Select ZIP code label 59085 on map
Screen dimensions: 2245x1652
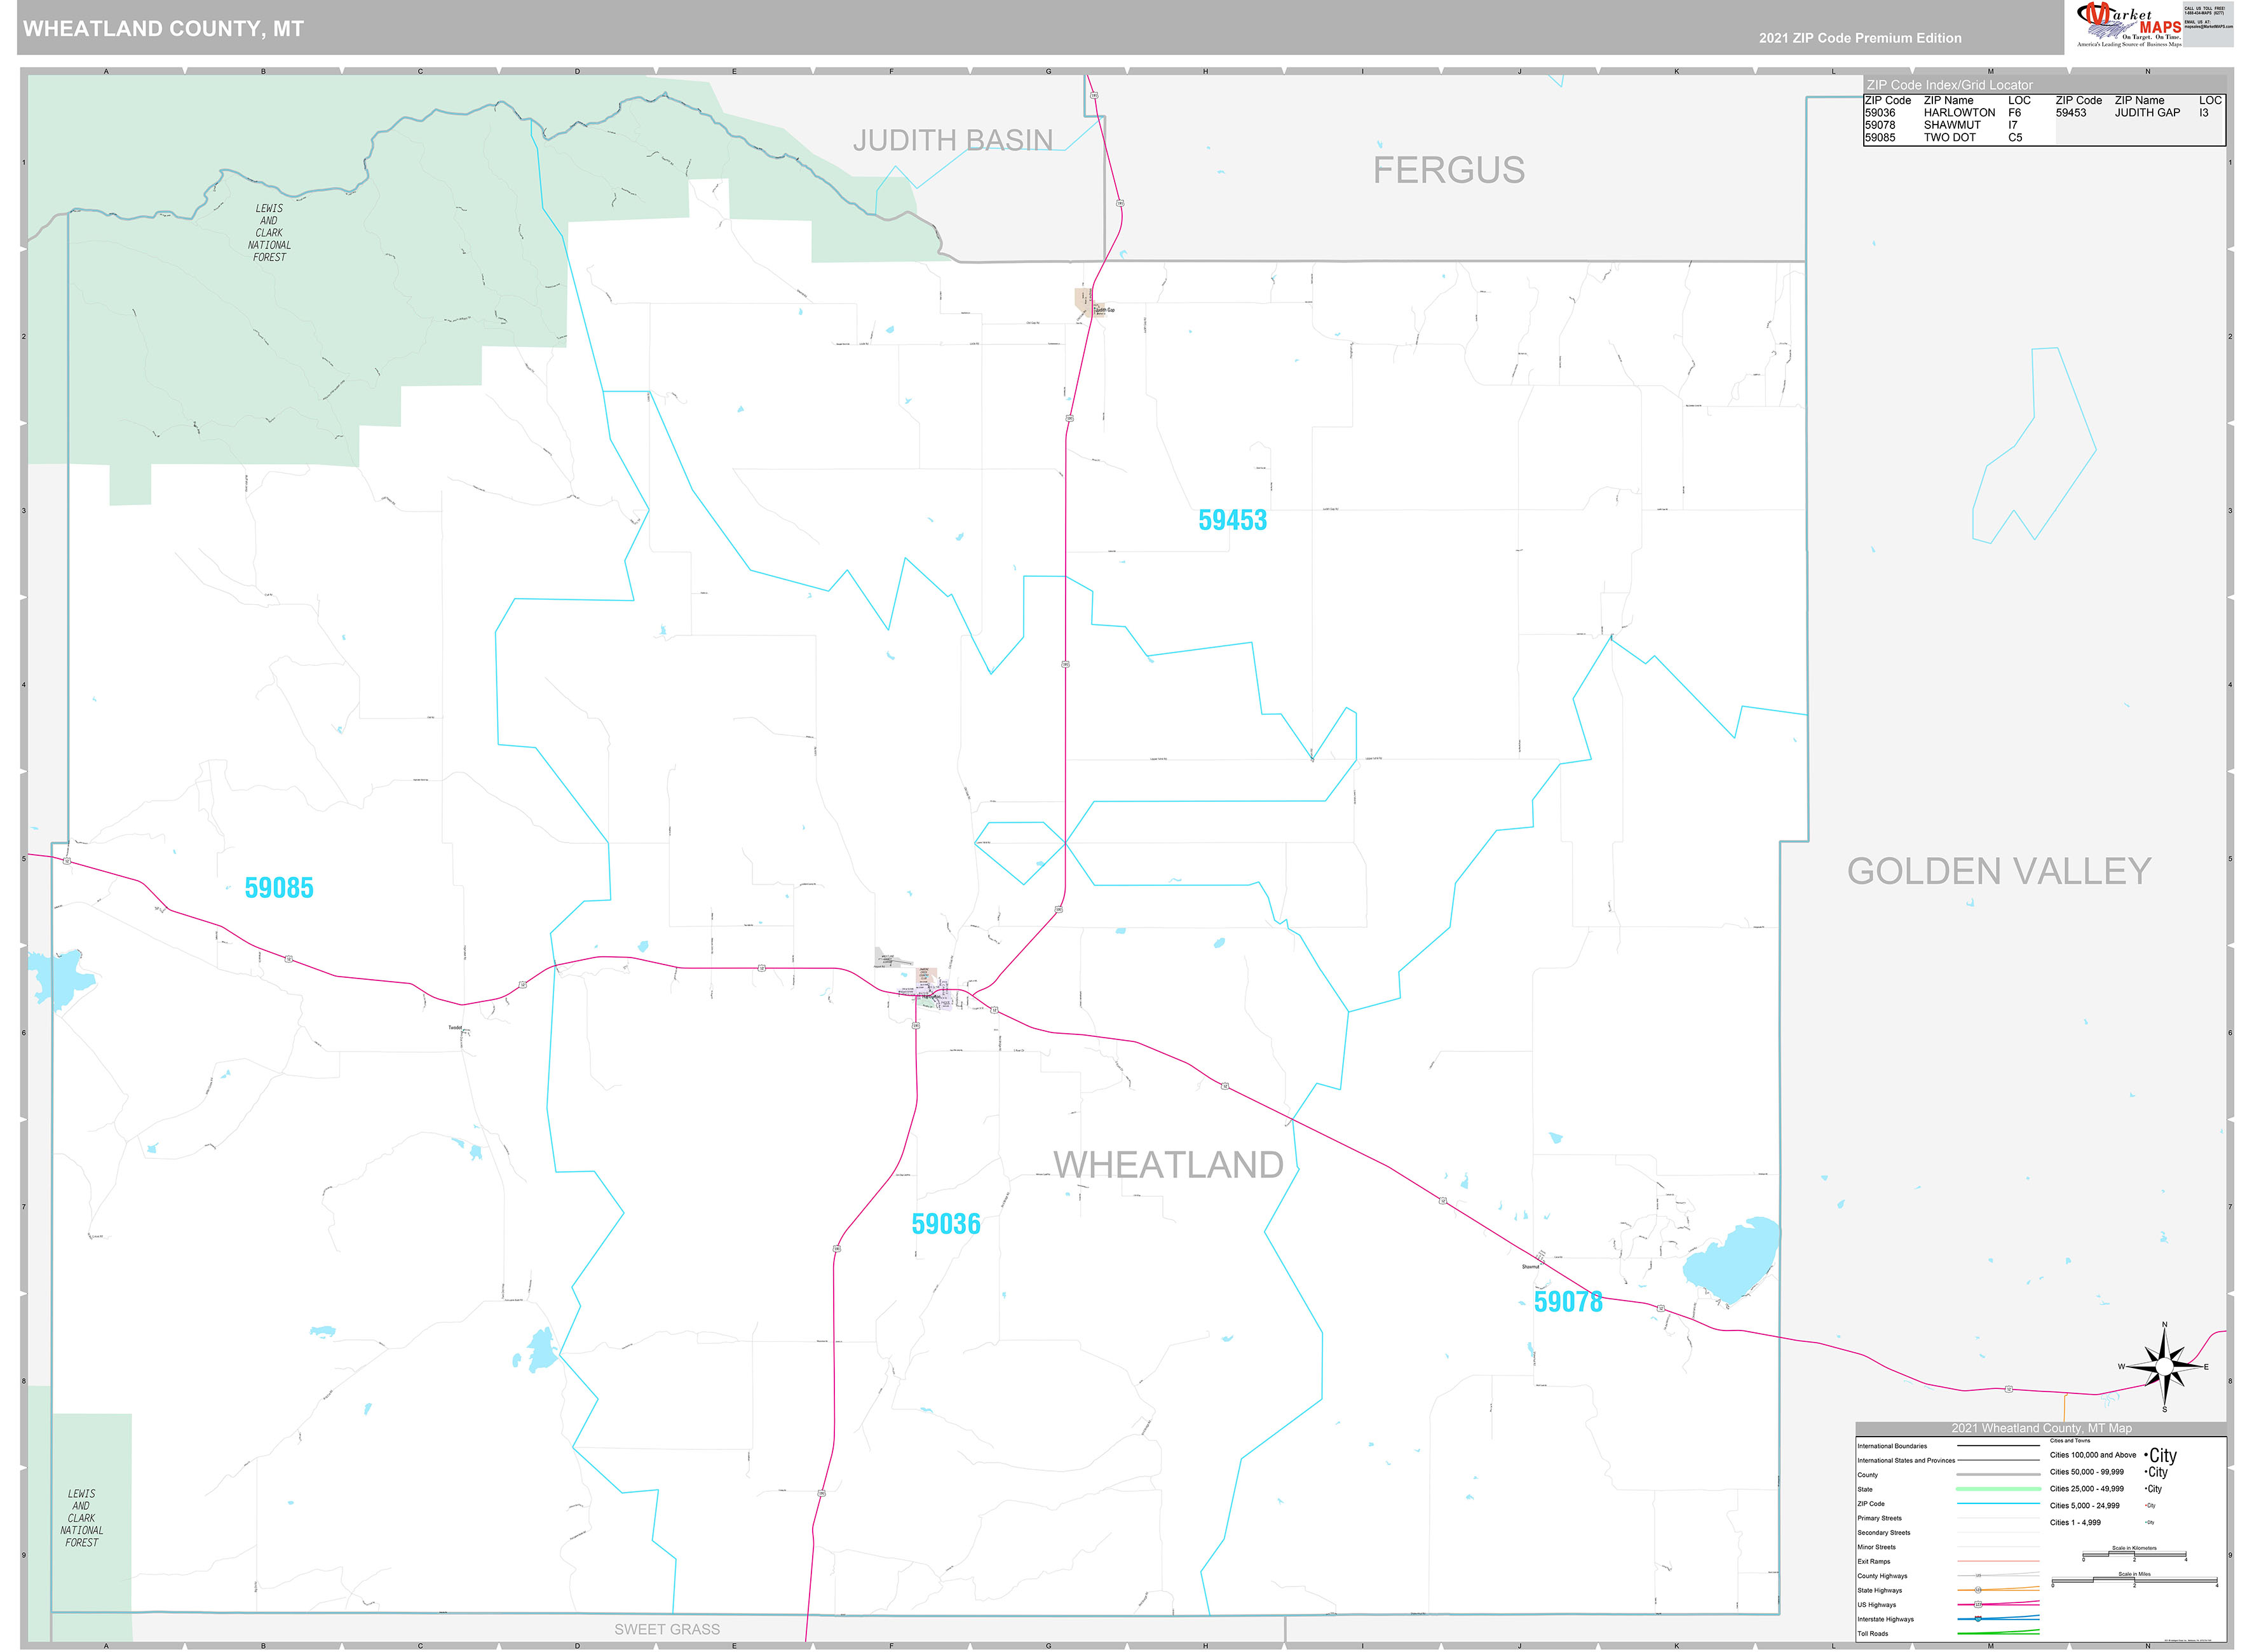point(279,888)
